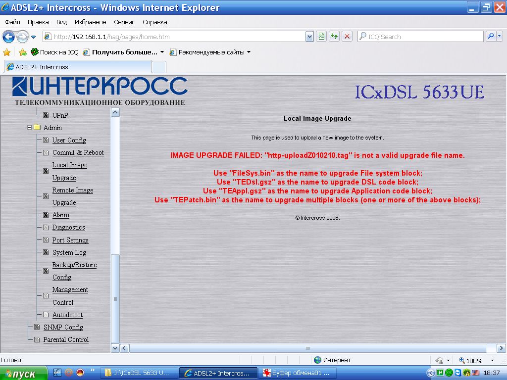Click the compatibility view torn-page icon
The image size is (507, 380).
pyautogui.click(x=321, y=37)
